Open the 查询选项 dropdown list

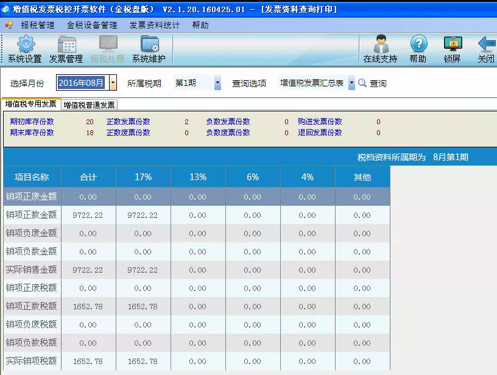[x=351, y=83]
